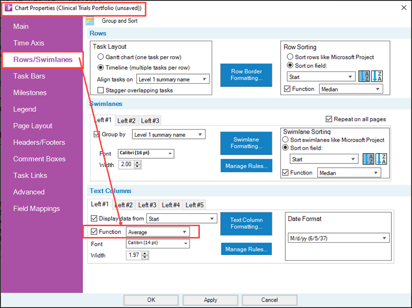Select the Gantt chart task layout option

(x=100, y=57)
